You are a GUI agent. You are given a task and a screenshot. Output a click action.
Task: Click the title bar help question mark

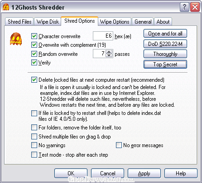[x=184, y=7]
